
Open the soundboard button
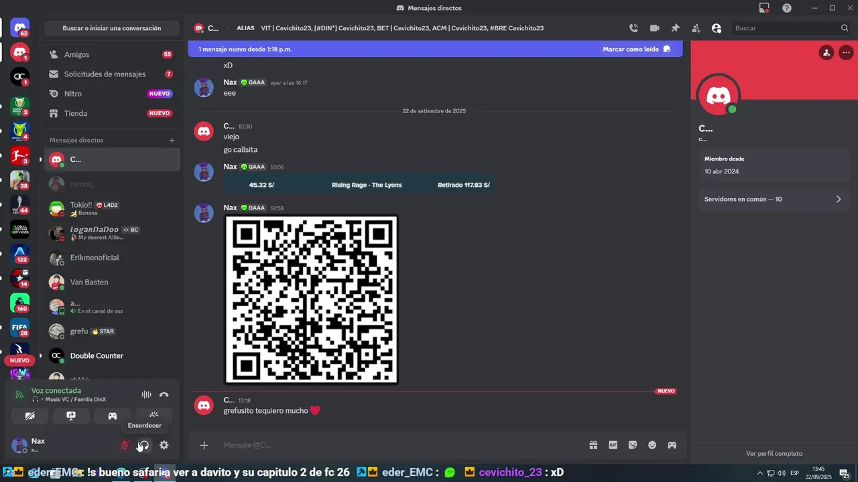154,416
